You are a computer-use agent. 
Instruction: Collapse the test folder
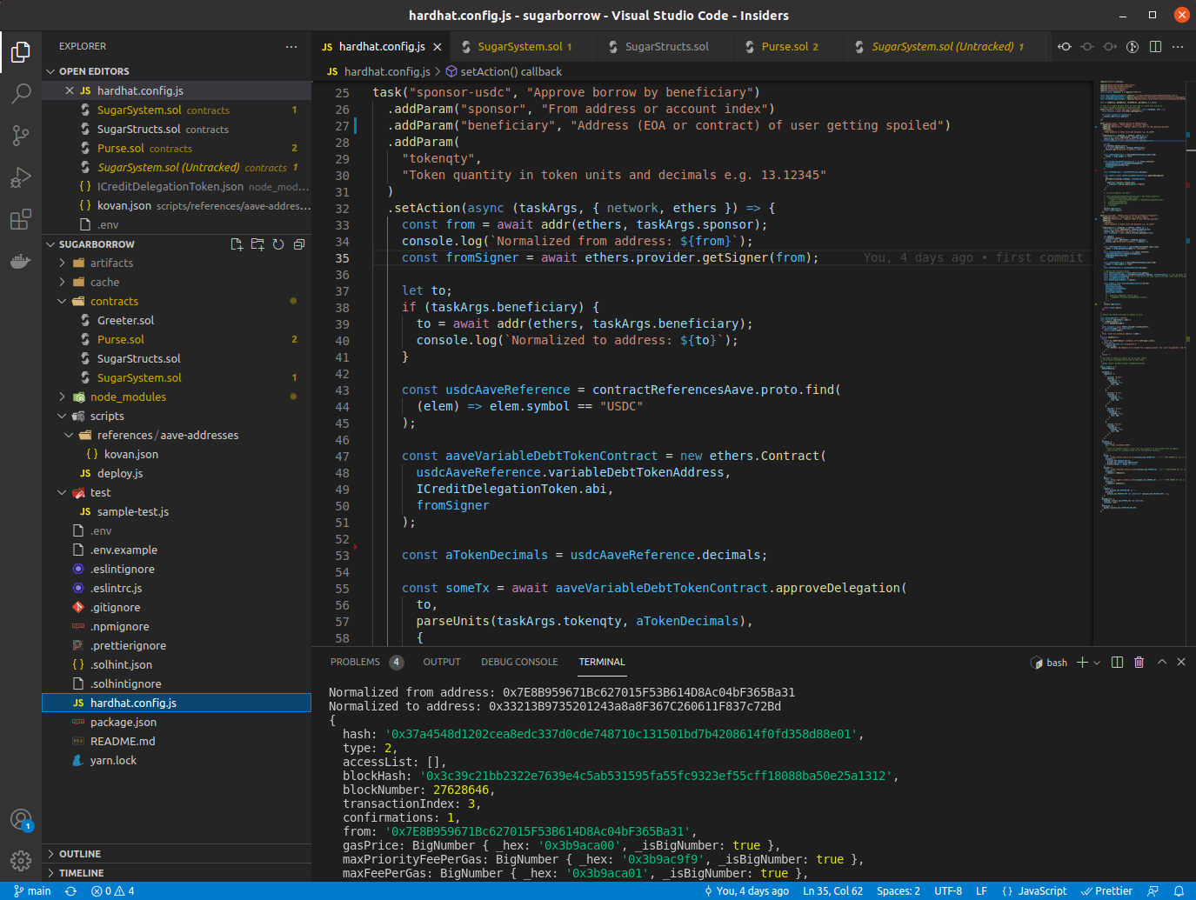click(62, 492)
